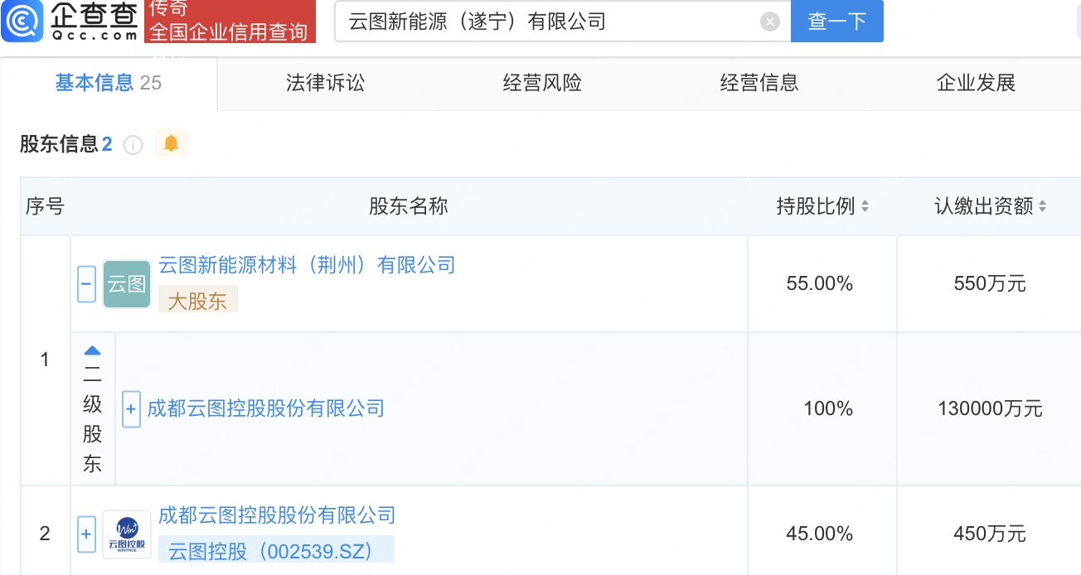Open the 法律诉讼 tab

pyautogui.click(x=325, y=83)
